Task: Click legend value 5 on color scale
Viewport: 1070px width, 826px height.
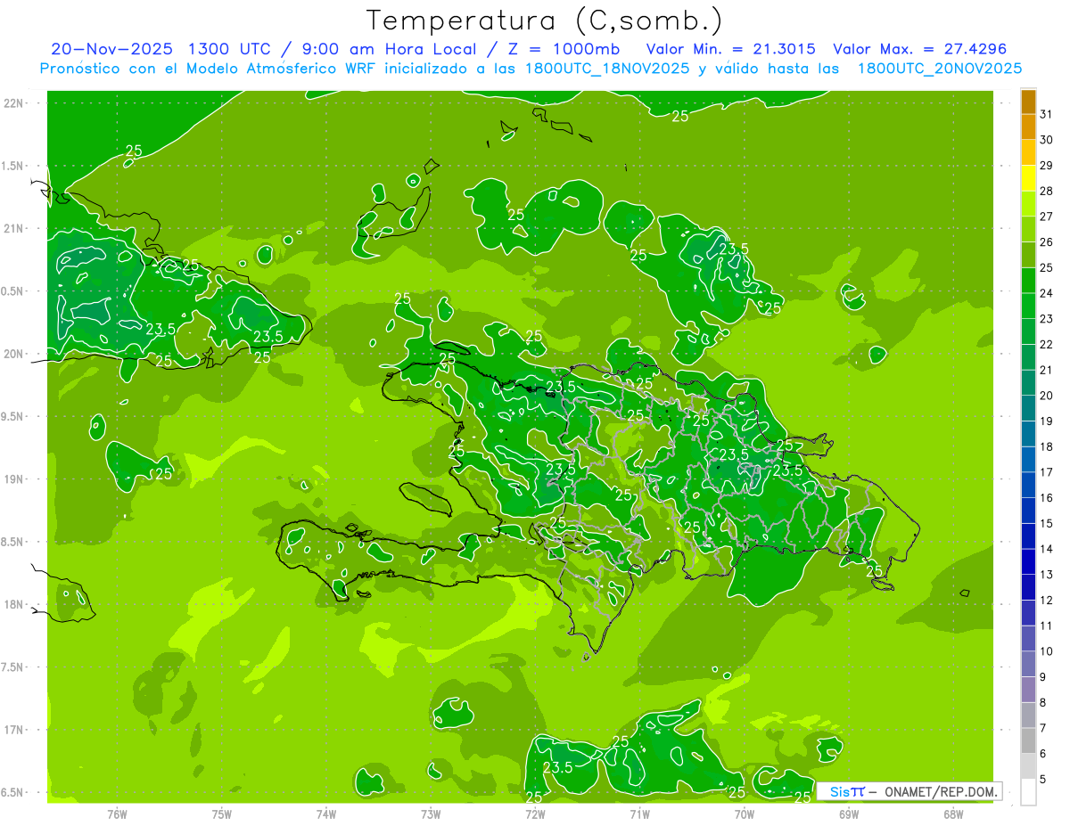Action: [x=1043, y=779]
